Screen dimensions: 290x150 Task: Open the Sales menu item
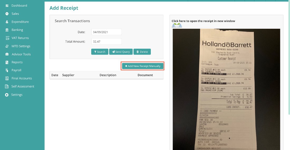[15, 14]
